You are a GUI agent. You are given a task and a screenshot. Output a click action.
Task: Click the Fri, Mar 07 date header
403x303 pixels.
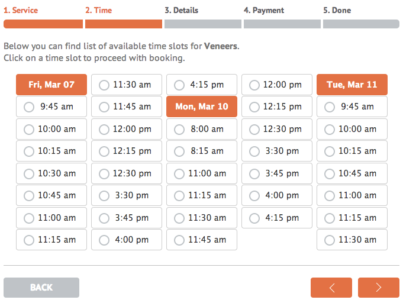click(x=51, y=85)
